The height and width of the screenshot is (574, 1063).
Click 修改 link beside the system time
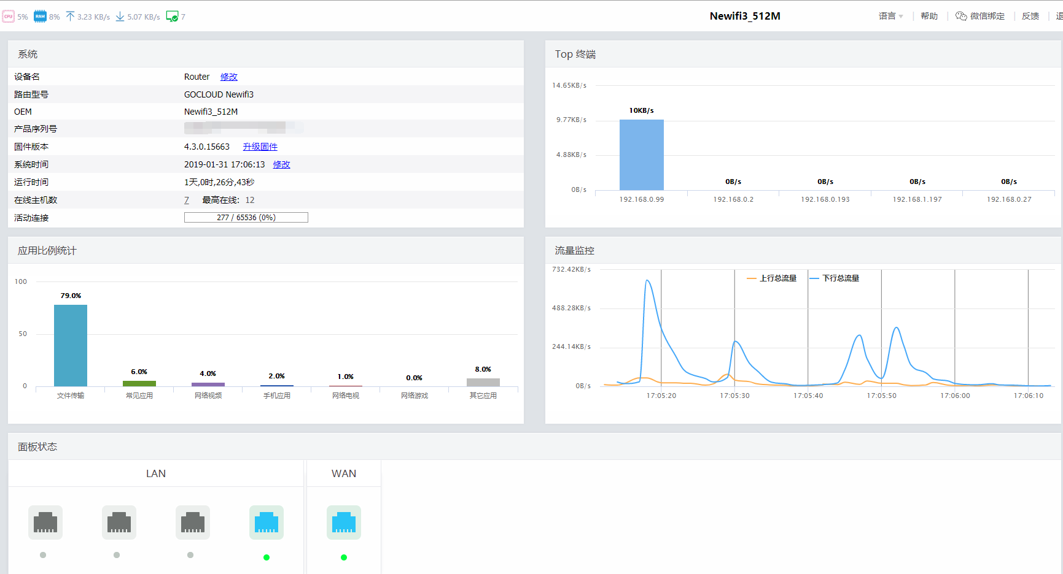point(282,164)
